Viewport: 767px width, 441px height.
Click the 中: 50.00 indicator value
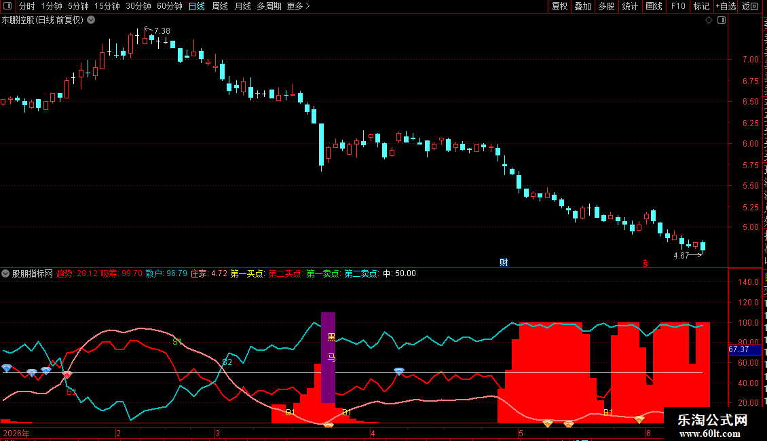pos(400,273)
